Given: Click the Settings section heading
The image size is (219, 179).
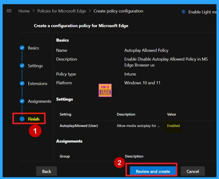Looking at the screenshot, I should coord(64,99).
